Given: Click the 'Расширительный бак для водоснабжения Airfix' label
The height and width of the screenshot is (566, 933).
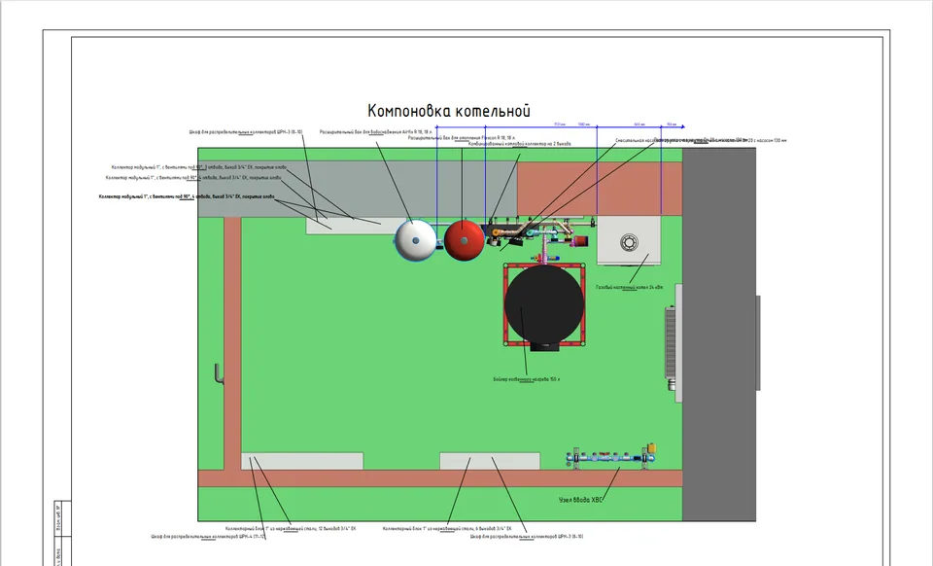Looking at the screenshot, I should (376, 131).
